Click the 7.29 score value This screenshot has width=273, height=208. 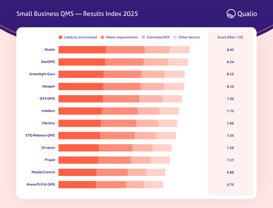[x=230, y=148]
